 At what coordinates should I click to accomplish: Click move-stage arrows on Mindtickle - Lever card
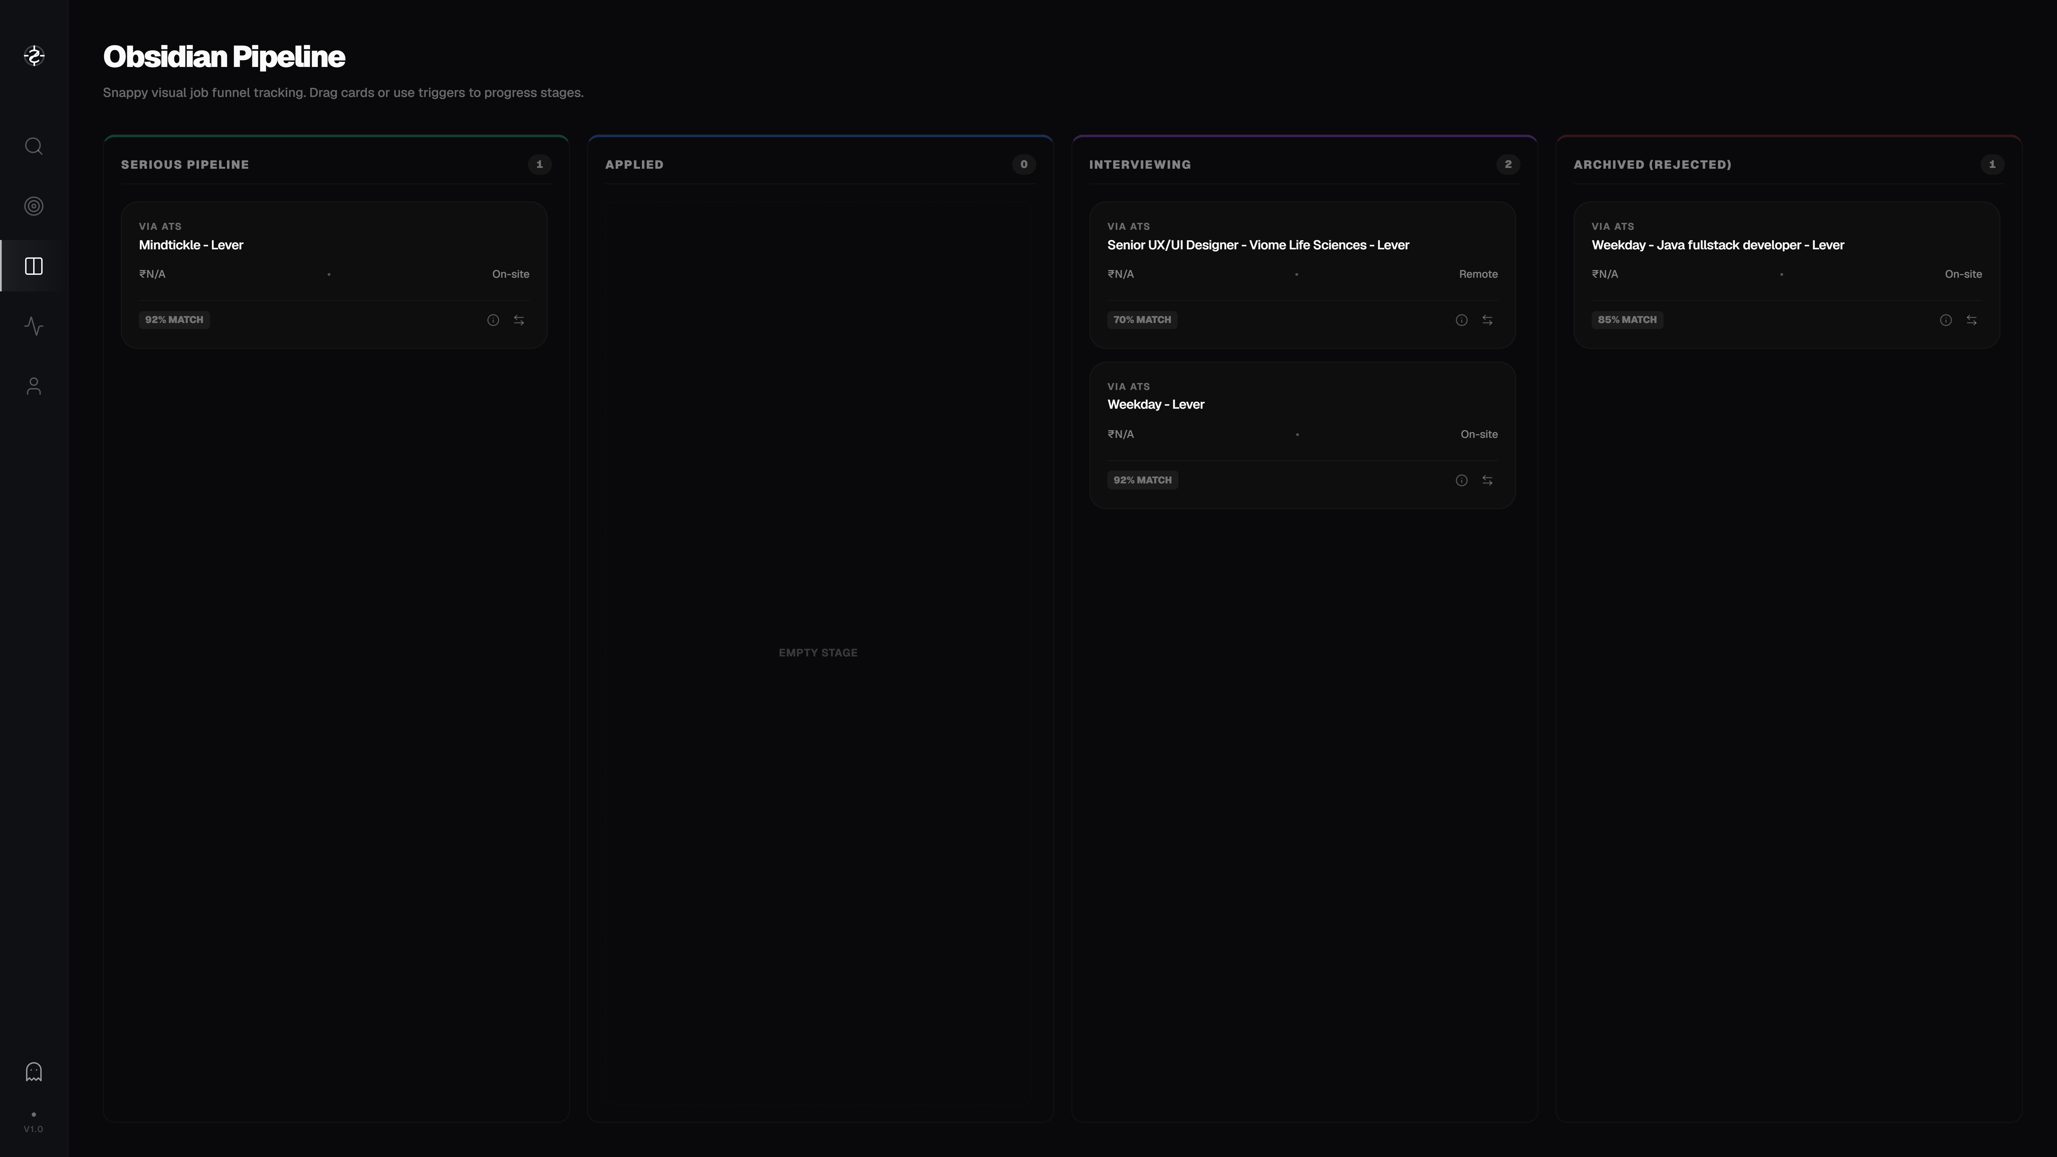[x=519, y=320]
